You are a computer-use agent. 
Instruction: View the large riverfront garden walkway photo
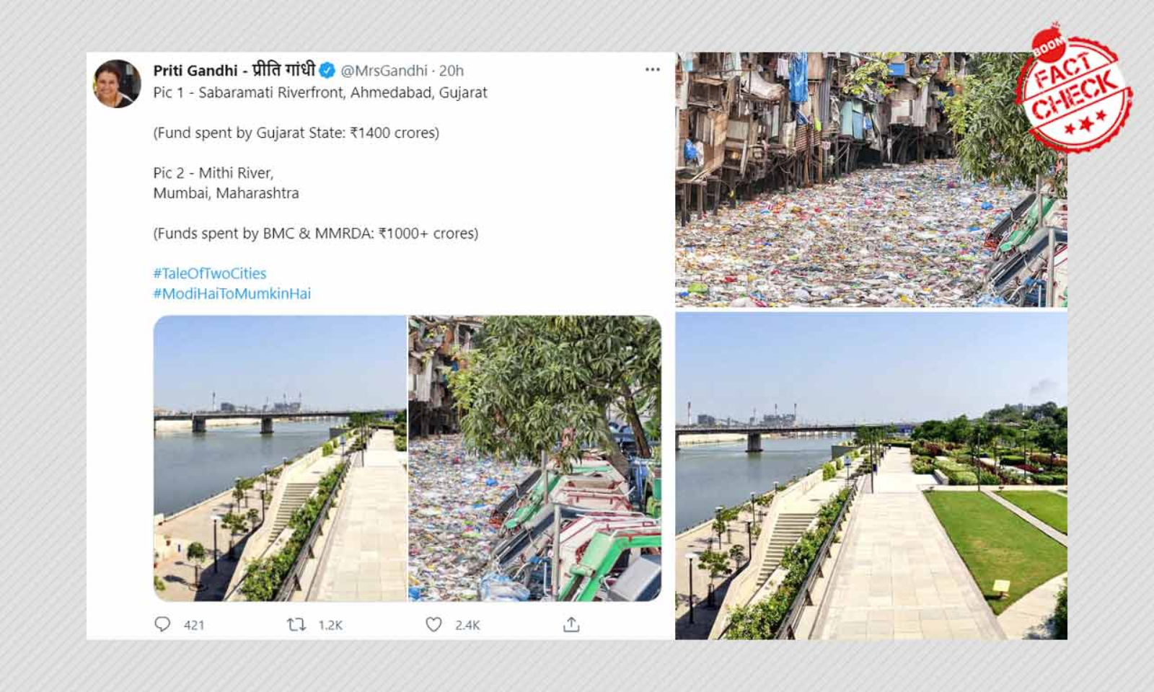pyautogui.click(x=871, y=476)
